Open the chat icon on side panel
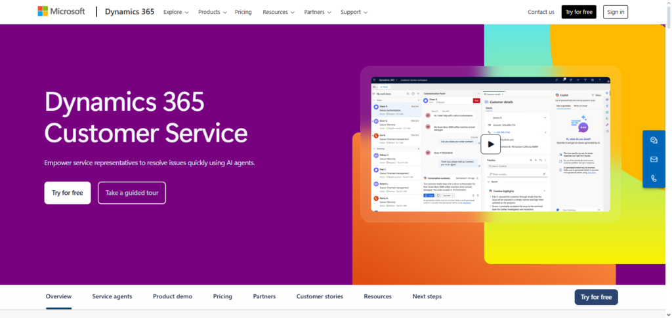The image size is (672, 318). click(x=654, y=140)
